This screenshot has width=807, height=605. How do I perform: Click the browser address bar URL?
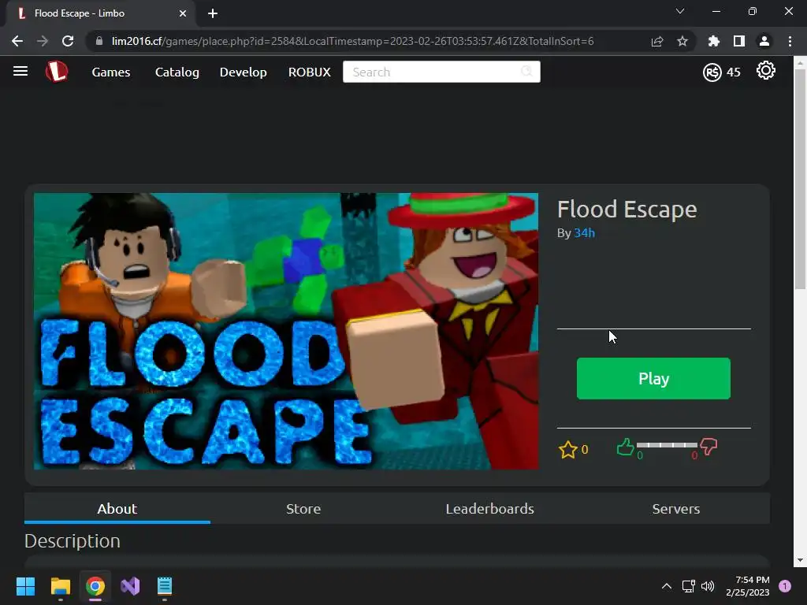tap(352, 41)
